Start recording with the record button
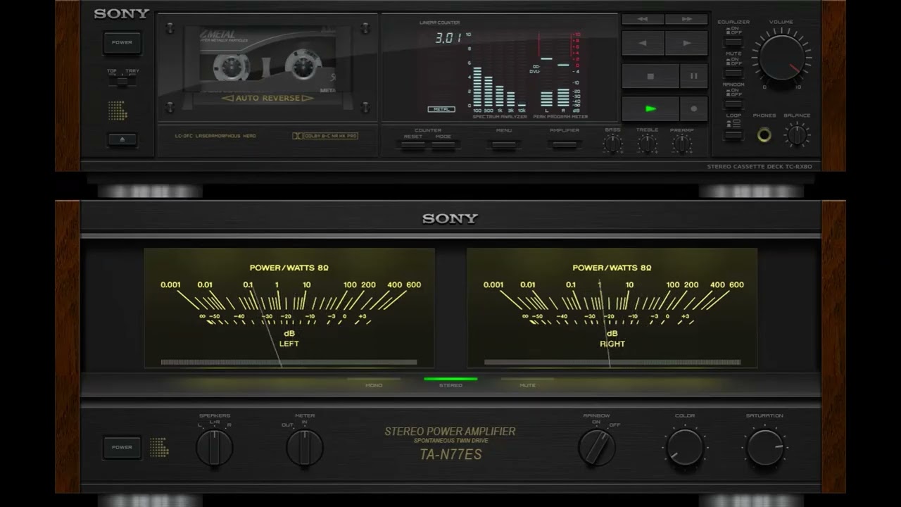This screenshot has height=507, width=901. point(694,108)
